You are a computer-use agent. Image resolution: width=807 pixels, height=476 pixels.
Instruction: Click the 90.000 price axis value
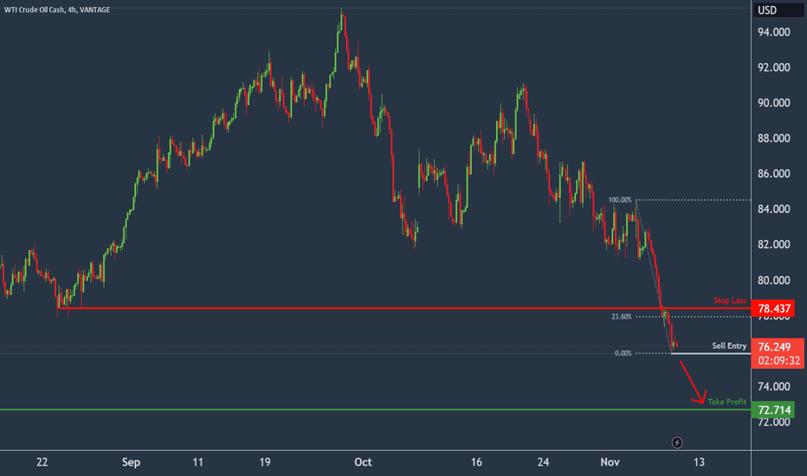[773, 104]
